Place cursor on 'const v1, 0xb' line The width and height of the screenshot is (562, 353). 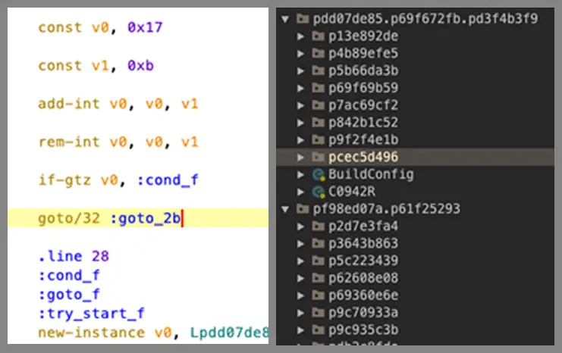pyautogui.click(x=96, y=65)
